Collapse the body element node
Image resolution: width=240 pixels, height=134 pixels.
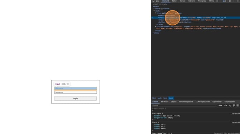click(154, 11)
